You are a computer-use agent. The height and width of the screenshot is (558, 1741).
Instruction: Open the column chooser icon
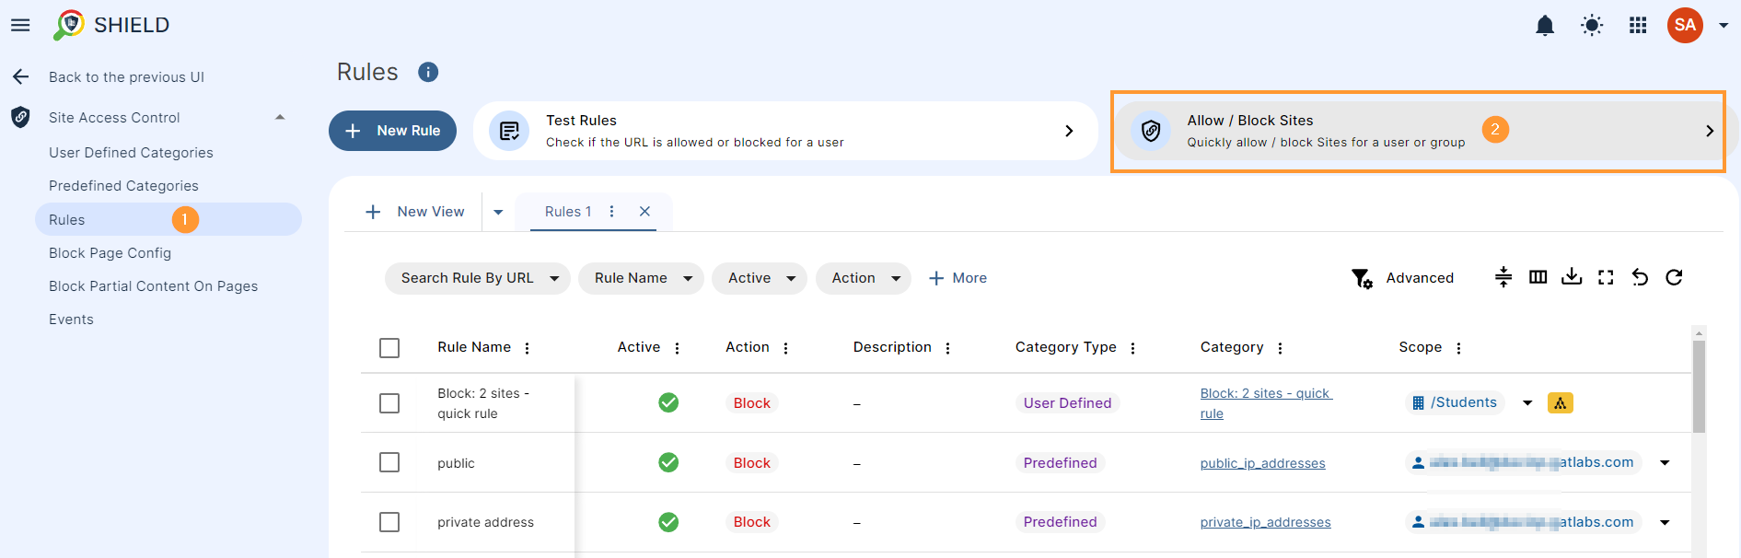1538,277
